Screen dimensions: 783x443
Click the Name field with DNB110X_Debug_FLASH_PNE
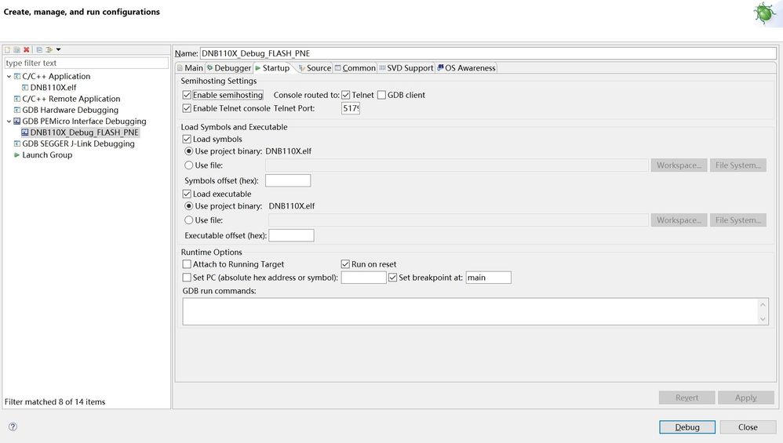coord(488,53)
